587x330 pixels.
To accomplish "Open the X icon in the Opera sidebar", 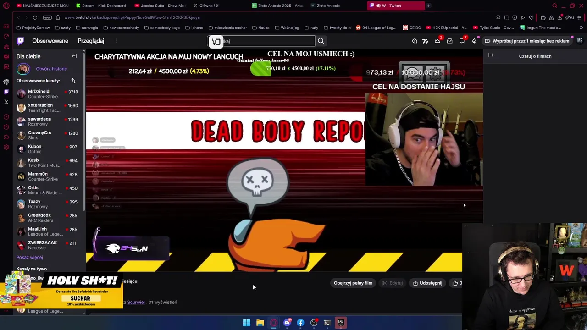I will (x=6, y=102).
